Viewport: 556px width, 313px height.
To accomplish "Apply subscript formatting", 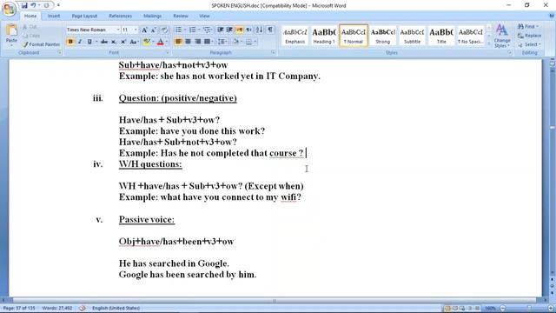I will tap(114, 42).
